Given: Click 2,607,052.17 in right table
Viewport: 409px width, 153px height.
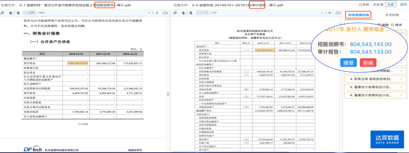Looking at the screenshot, I should 265,143.
